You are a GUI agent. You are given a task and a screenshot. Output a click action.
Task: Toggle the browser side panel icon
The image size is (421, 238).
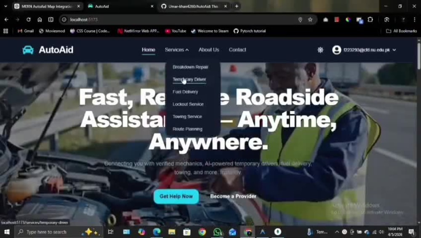click(x=51, y=20)
